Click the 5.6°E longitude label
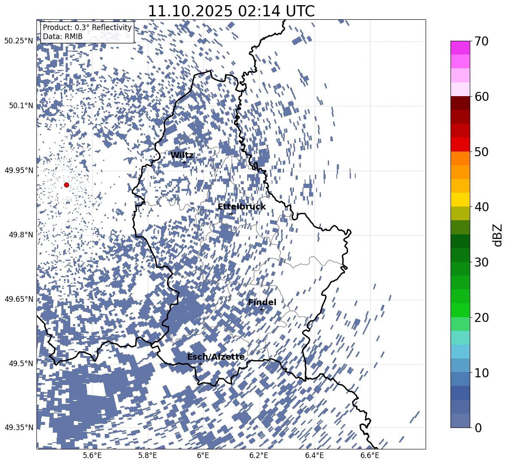 tap(92, 455)
